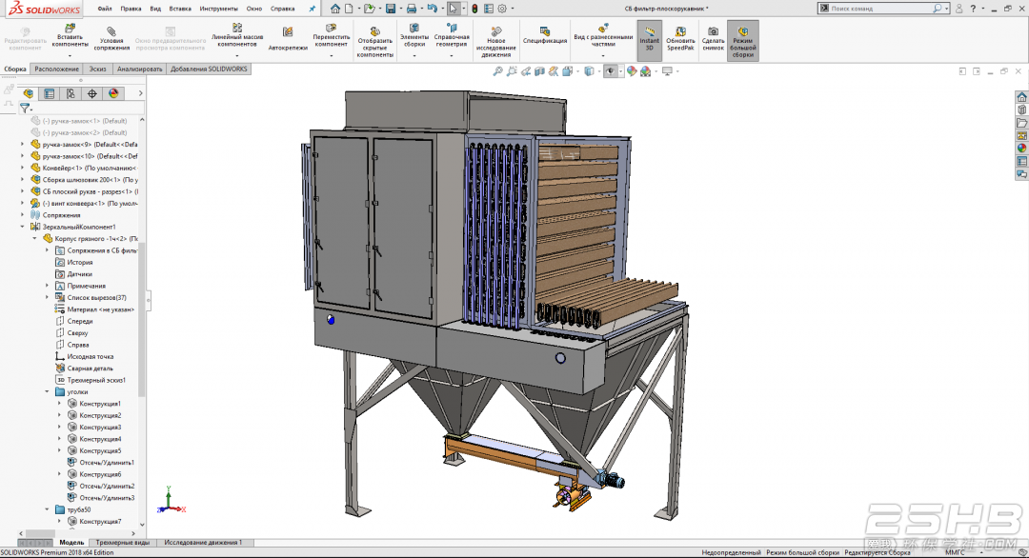Open the DimXpertManager crosshair tab

tap(91, 93)
